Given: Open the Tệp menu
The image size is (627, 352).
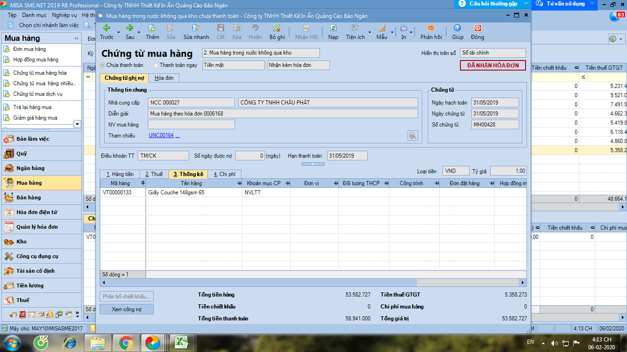Looking at the screenshot, I should pyautogui.click(x=12, y=15).
